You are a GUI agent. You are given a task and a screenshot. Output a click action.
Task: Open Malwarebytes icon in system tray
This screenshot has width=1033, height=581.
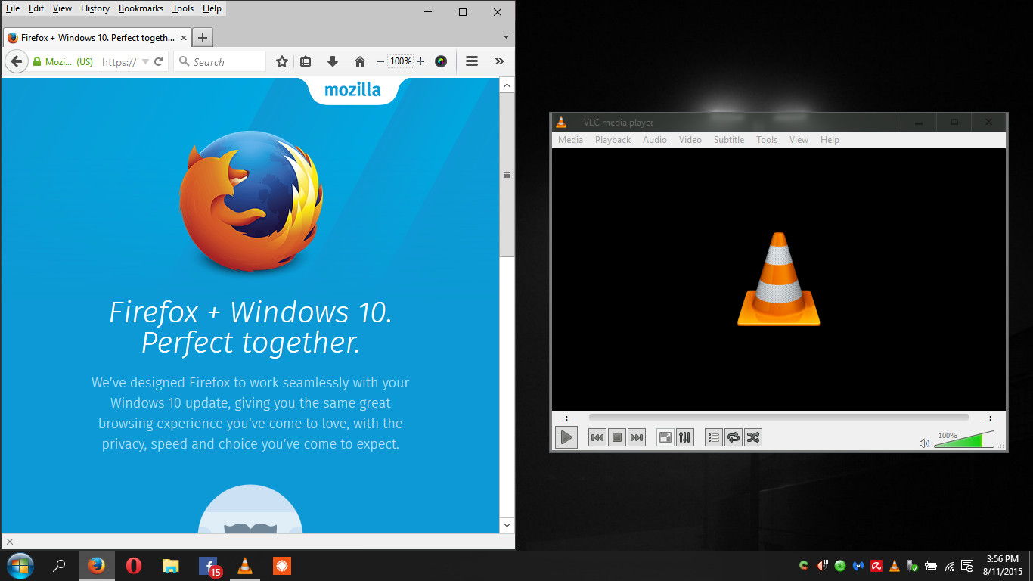[x=858, y=566]
